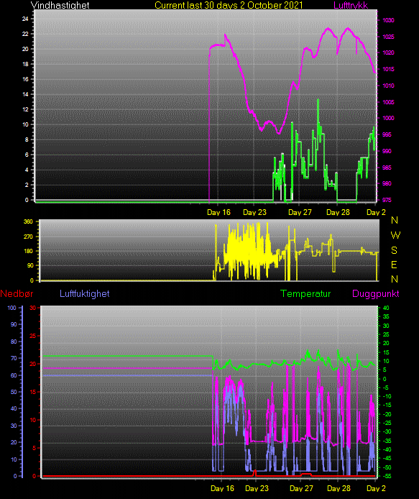This screenshot has width=419, height=499.
Task: Click the 1030 pressure axis value
Action: (x=388, y=20)
